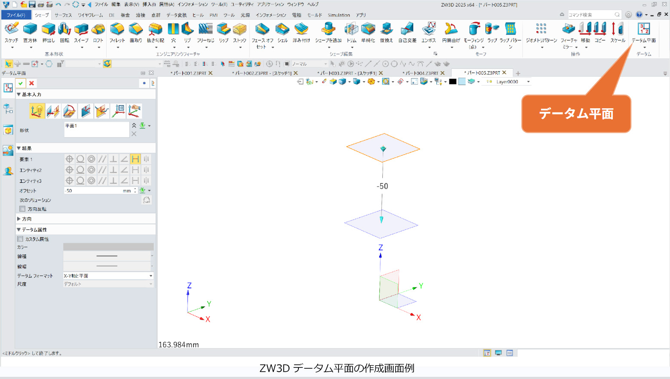Image resolution: width=670 pixels, height=379 pixels.
Task: Choose the 移動 move tool
Action: click(x=585, y=33)
